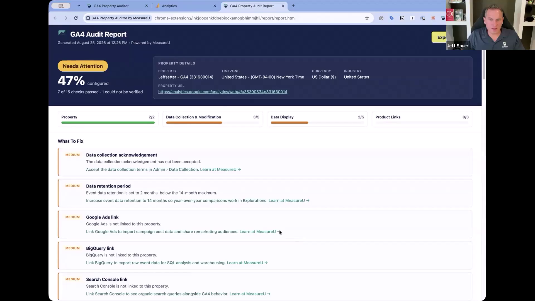Bookmark this page with the star icon
The height and width of the screenshot is (301, 535).
point(367,18)
